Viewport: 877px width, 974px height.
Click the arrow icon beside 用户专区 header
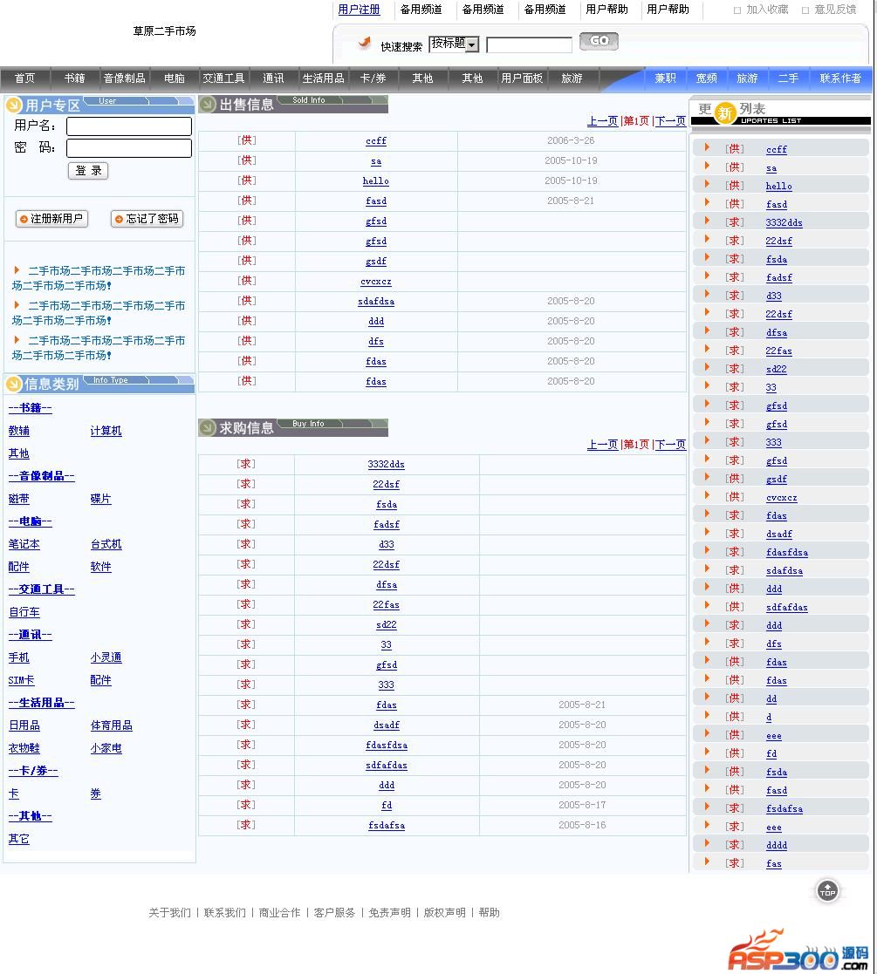pyautogui.click(x=14, y=106)
